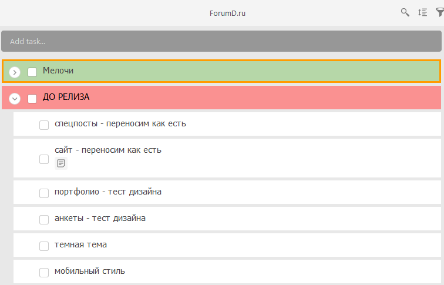
Task: Click the Add task input field
Action: point(221,42)
